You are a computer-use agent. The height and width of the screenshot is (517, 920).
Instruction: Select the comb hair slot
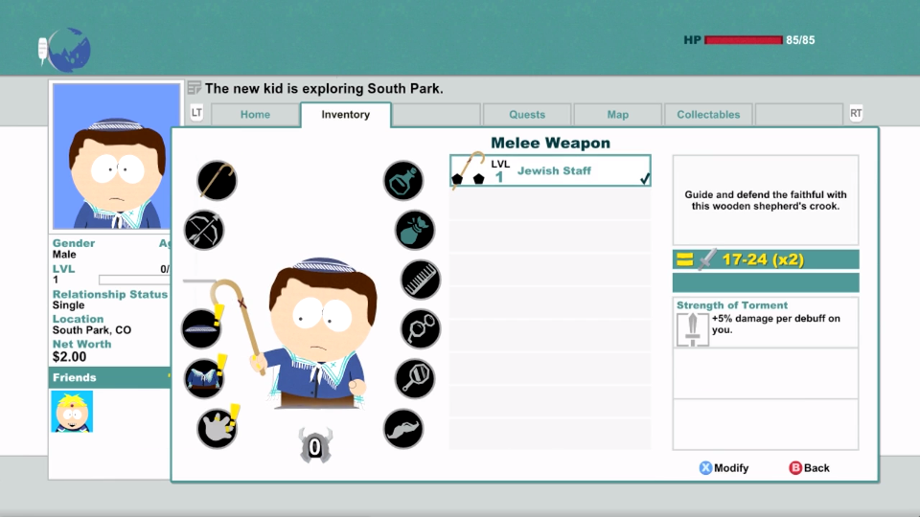point(420,280)
